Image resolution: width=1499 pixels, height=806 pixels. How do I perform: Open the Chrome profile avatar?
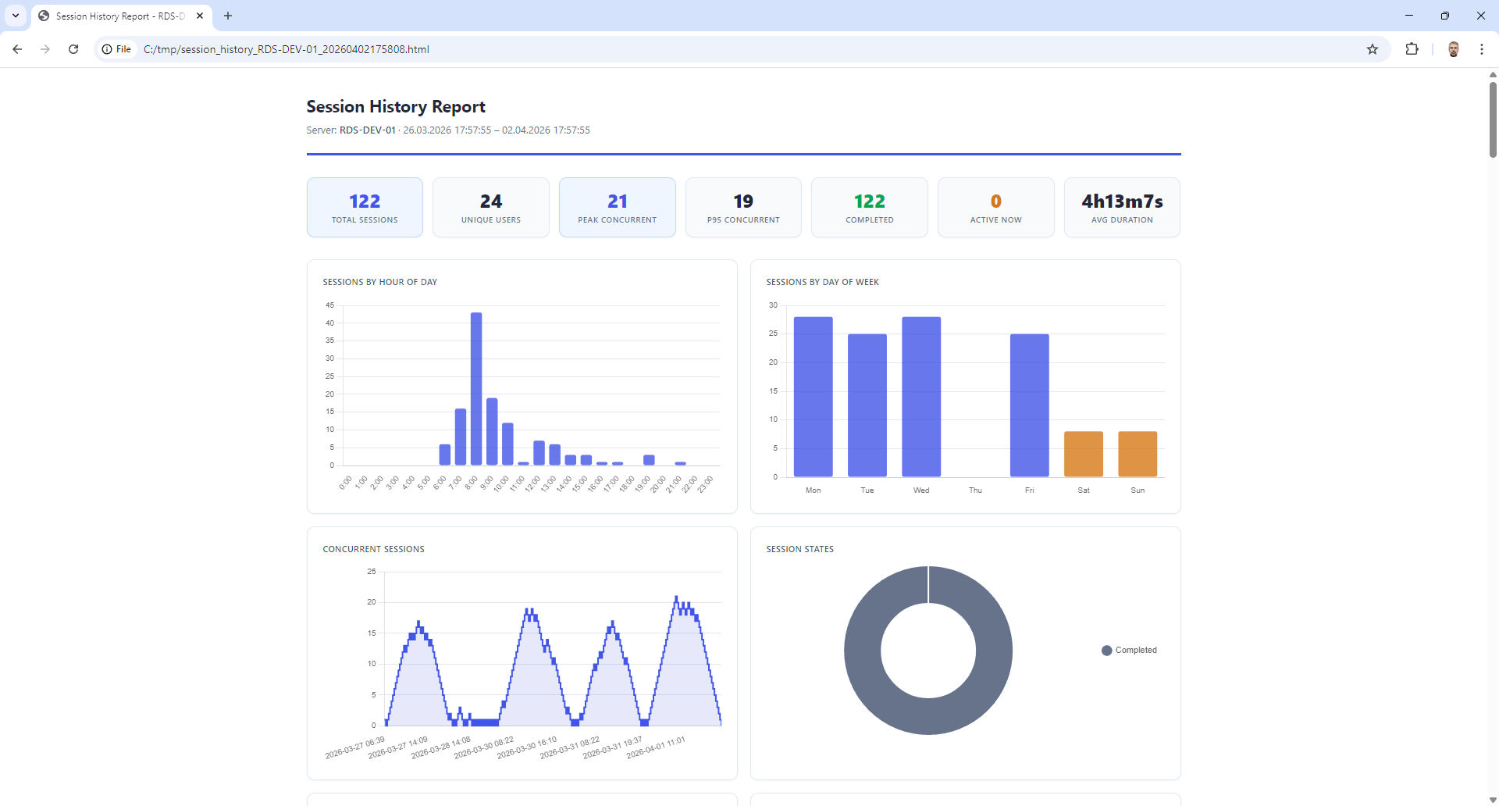[1453, 49]
